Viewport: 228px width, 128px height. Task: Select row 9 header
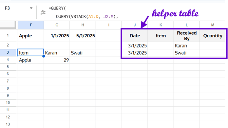(x=8, y=96)
